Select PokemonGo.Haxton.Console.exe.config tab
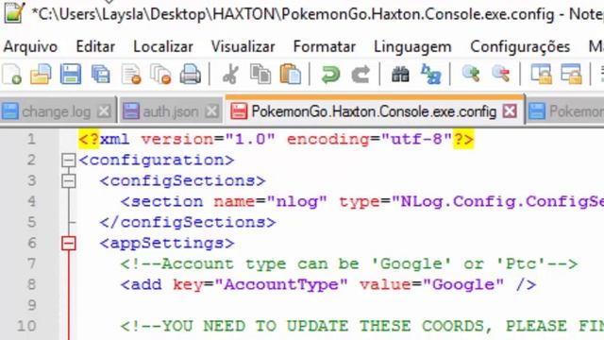This screenshot has width=604, height=340. pyautogui.click(x=374, y=111)
